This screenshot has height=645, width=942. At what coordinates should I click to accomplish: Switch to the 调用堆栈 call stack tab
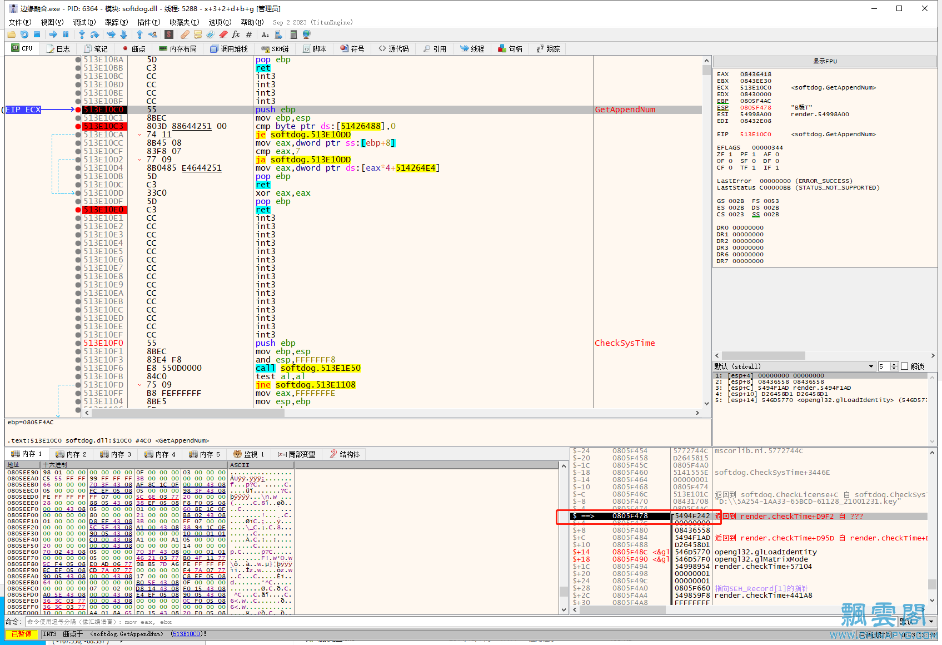[x=229, y=49]
